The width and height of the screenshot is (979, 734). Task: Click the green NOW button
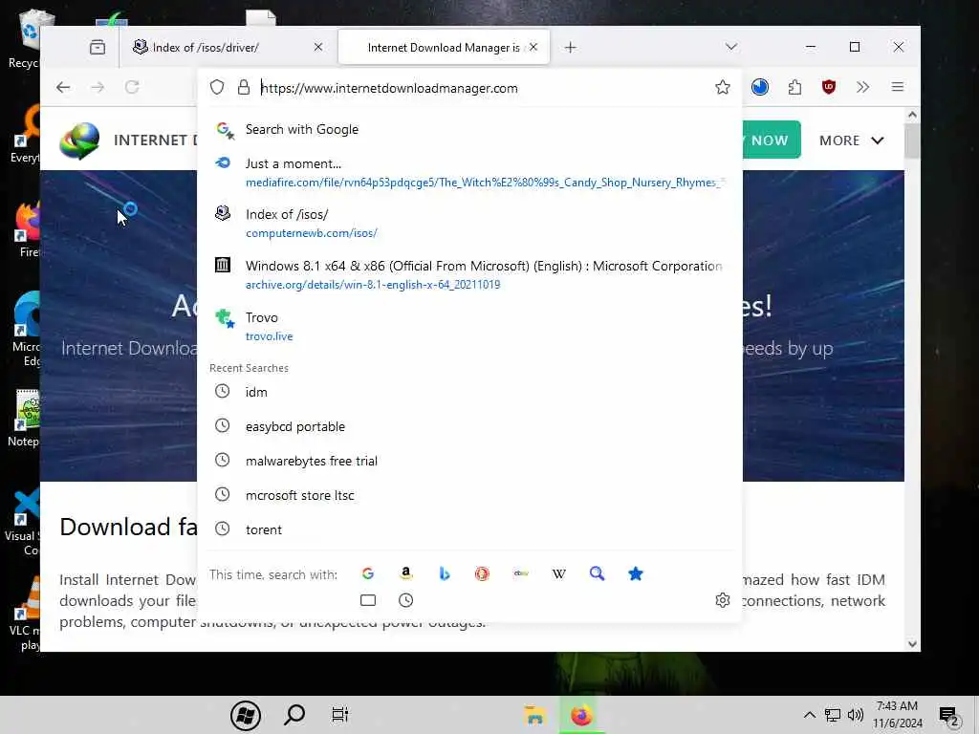tap(772, 140)
